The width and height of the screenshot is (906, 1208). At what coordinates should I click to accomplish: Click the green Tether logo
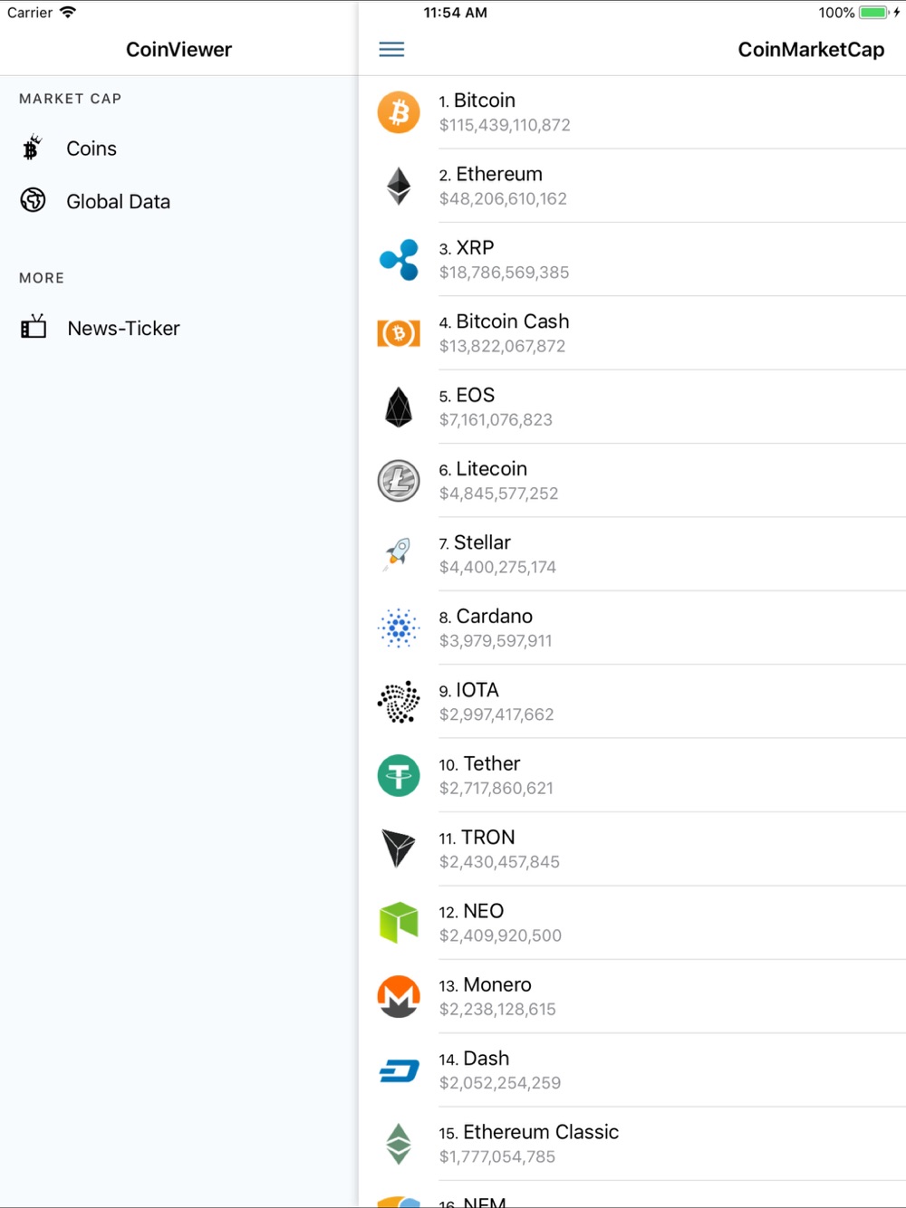[x=399, y=776]
